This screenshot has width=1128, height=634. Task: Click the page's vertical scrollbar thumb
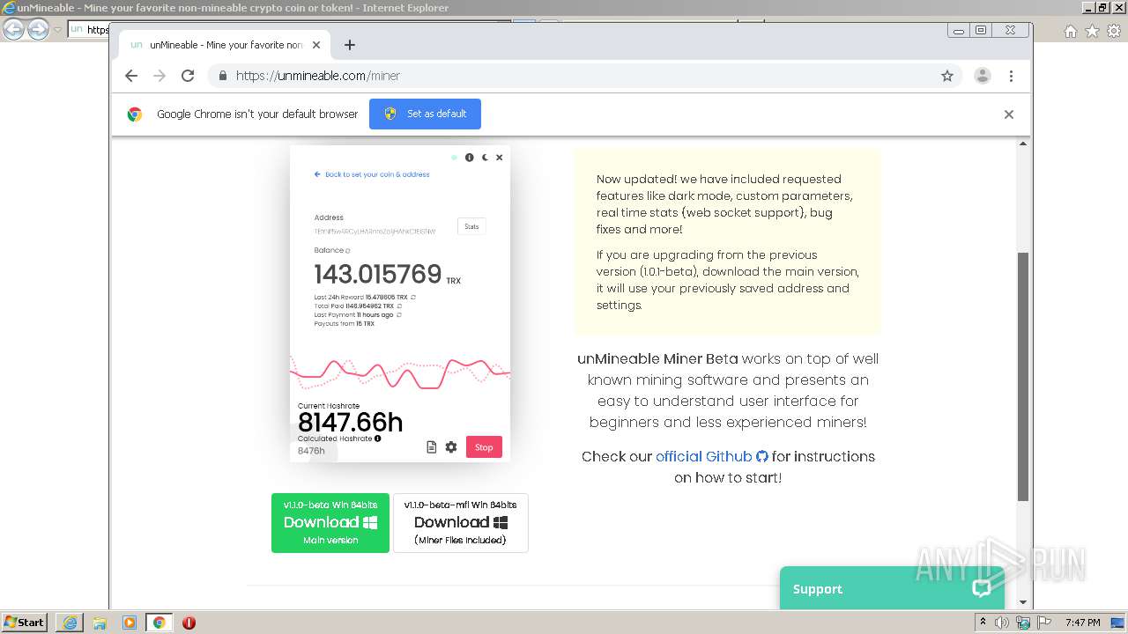click(1023, 377)
